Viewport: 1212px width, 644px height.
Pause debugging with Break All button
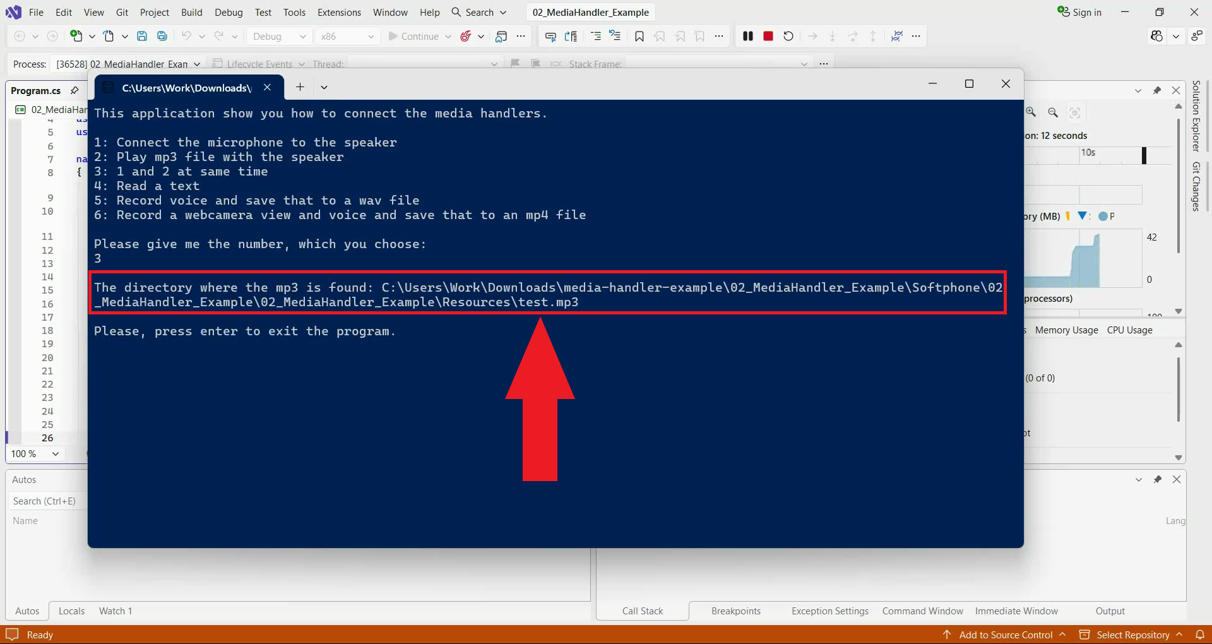[748, 36]
